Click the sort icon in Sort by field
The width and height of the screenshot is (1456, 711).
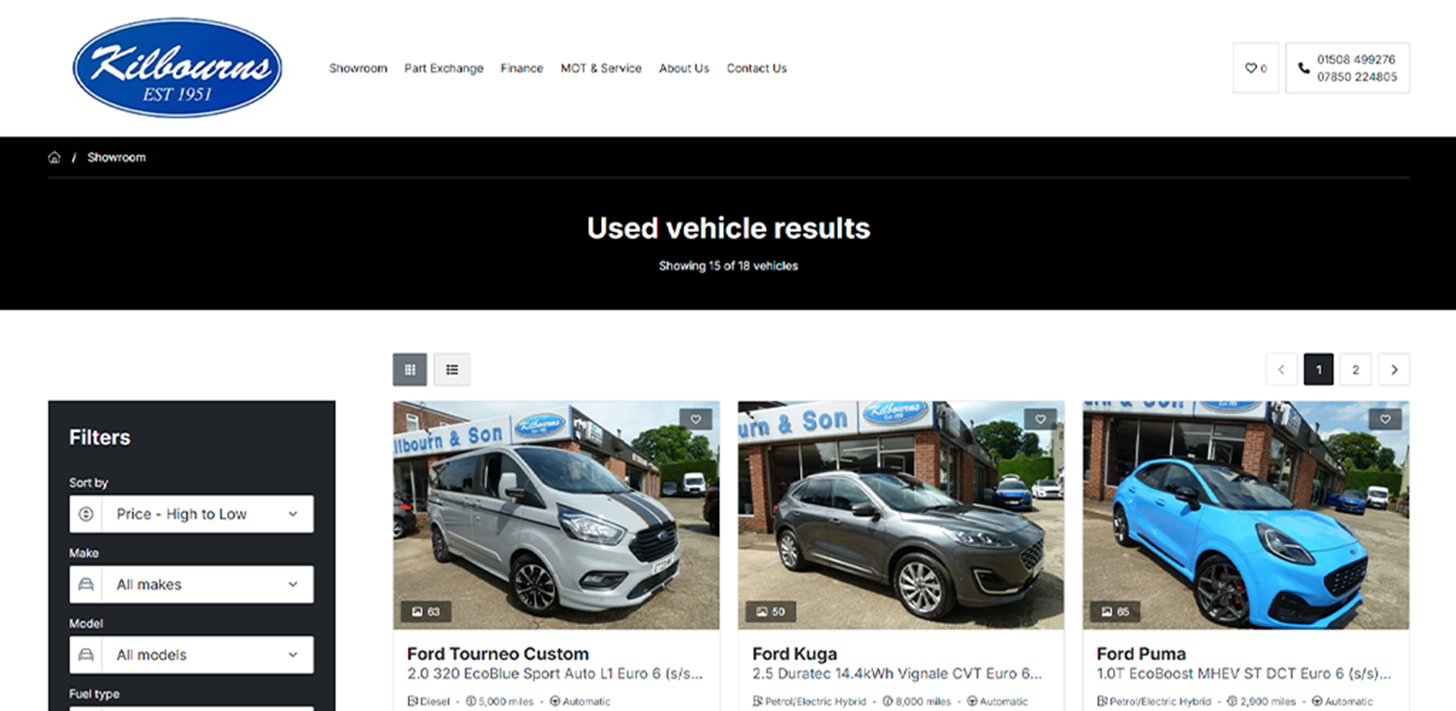click(x=86, y=514)
